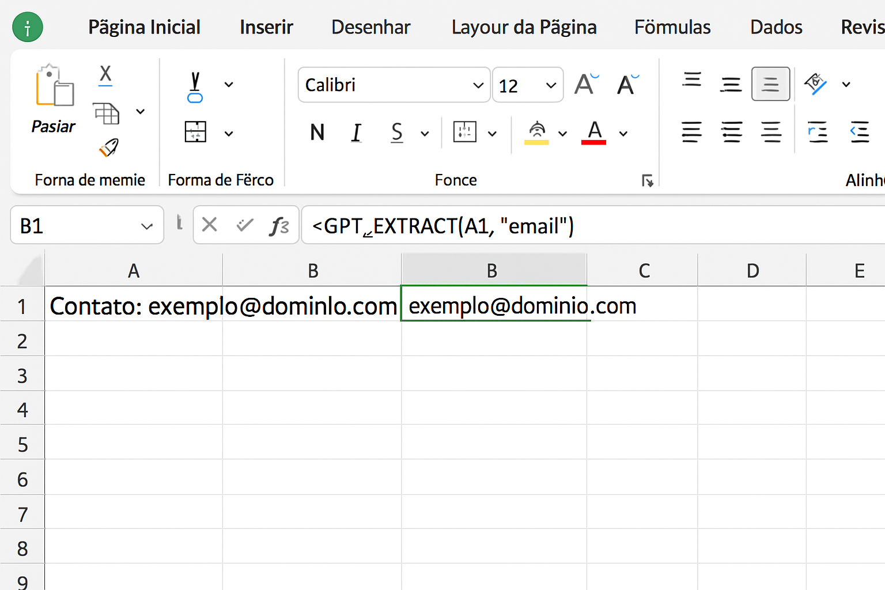Toggle the highlighted bottom align button
This screenshot has width=885, height=590.
click(770, 84)
